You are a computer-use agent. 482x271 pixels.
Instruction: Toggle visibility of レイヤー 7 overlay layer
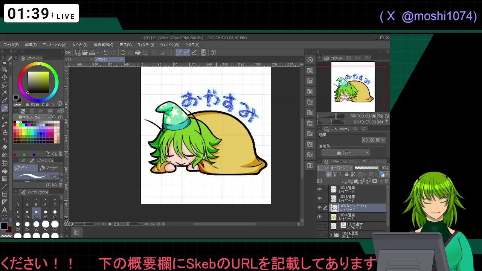coord(320,207)
